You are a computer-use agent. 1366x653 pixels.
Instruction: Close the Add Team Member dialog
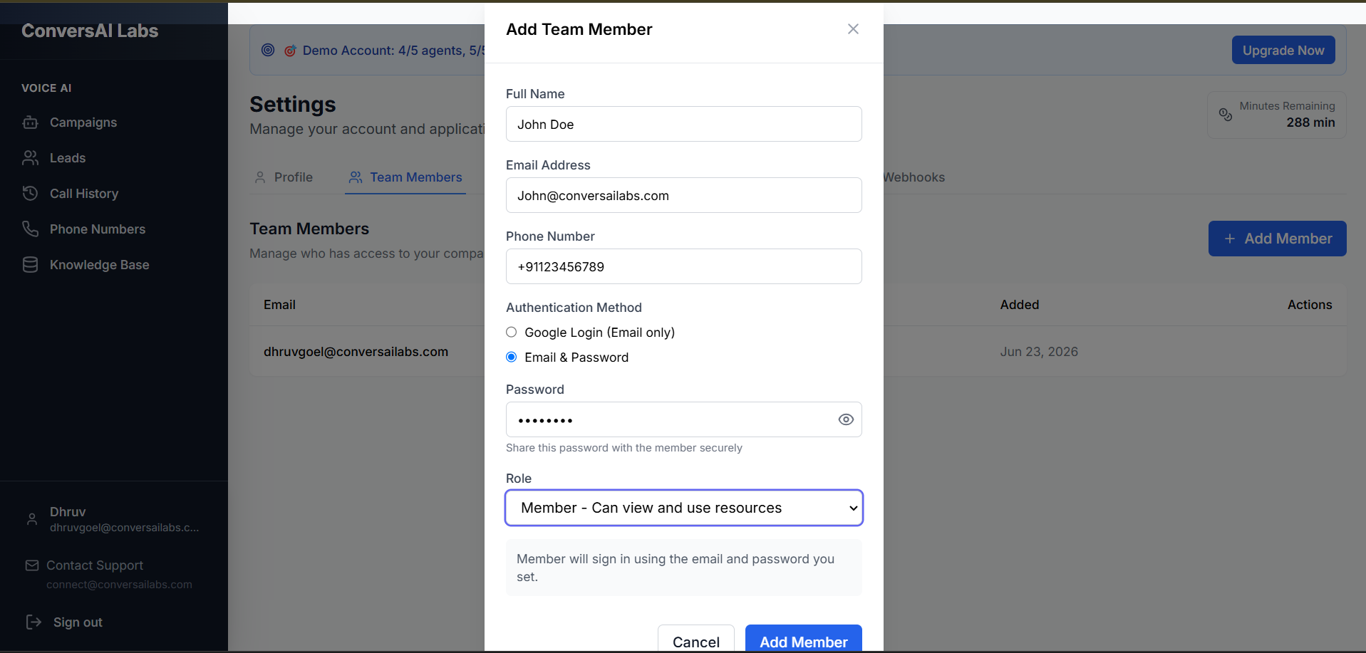click(x=853, y=29)
